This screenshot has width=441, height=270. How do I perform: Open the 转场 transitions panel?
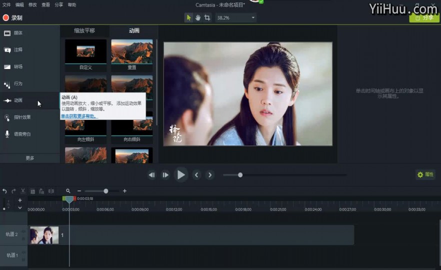(x=30, y=66)
